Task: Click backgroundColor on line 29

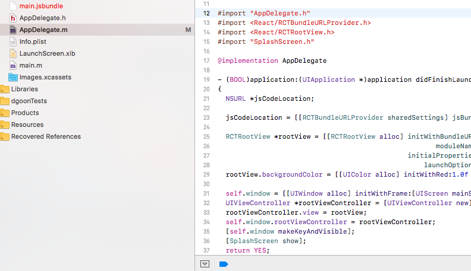Action: coord(292,174)
